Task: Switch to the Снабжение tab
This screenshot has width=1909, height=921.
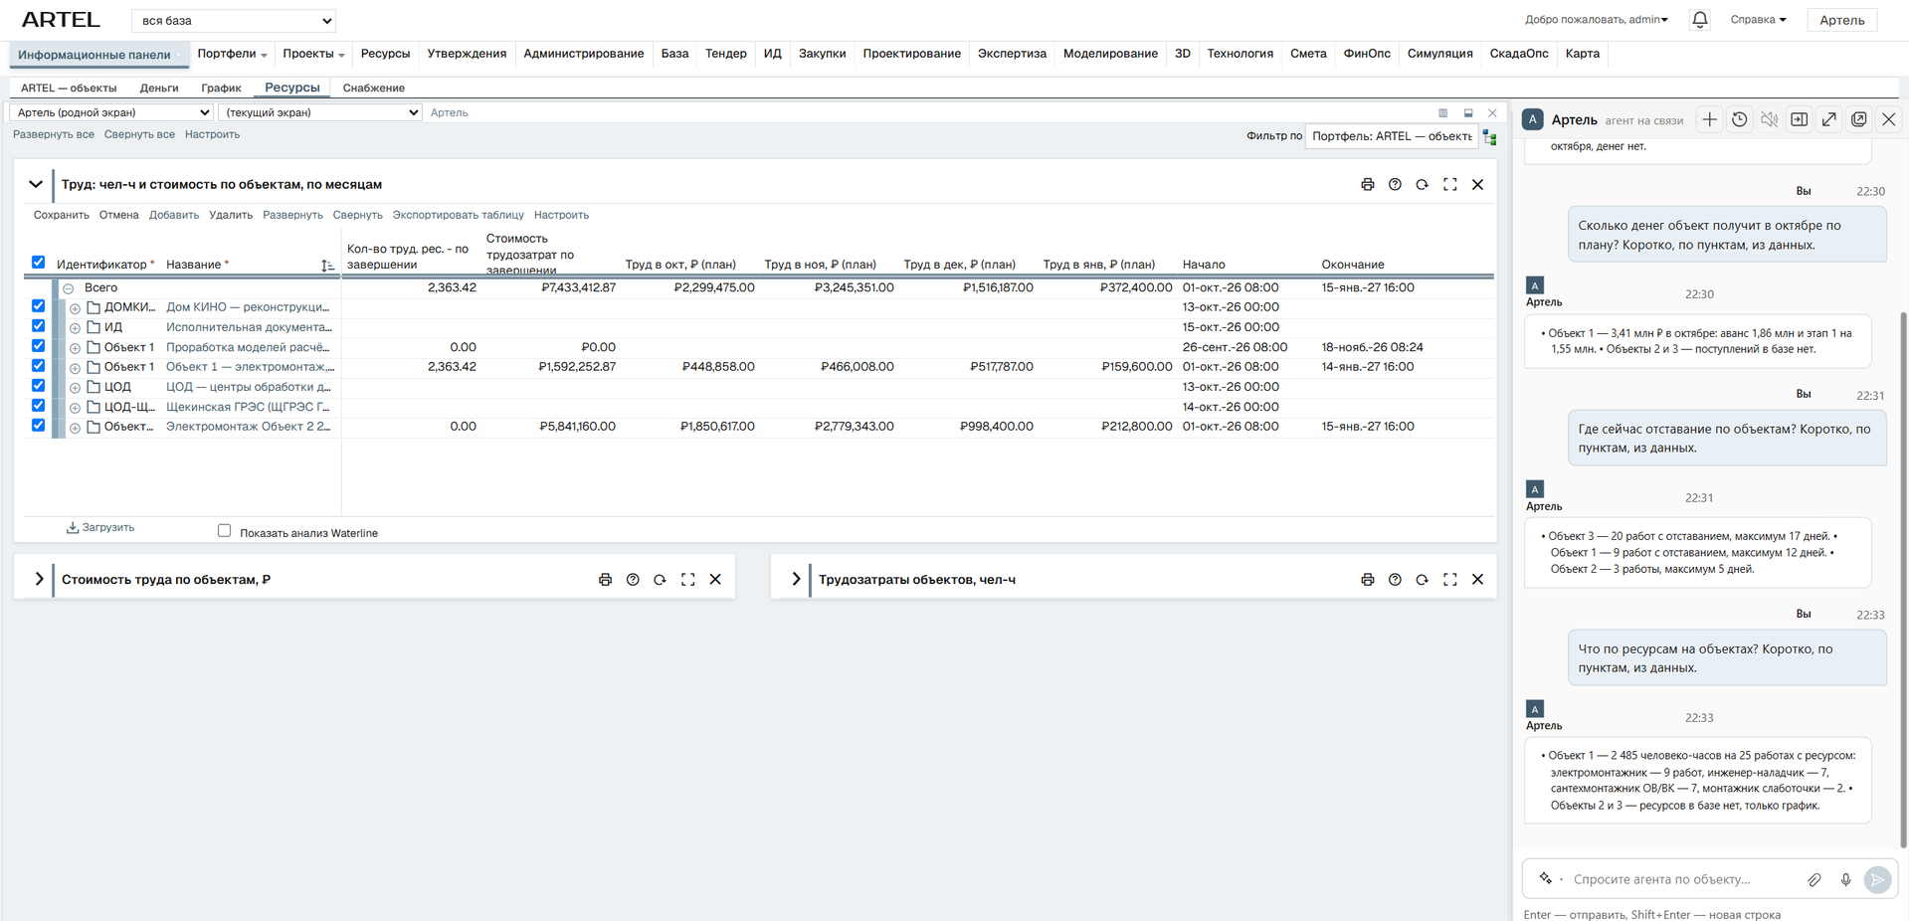Action: point(373,88)
